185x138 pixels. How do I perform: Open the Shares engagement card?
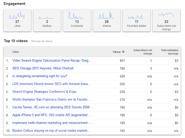pyautogui.click(x=107, y=20)
